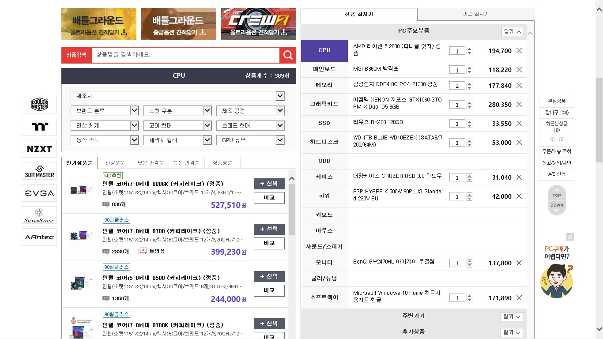This screenshot has width=603, height=339.
Task: Open the SilverStone brand logo
Action: tap(39, 215)
